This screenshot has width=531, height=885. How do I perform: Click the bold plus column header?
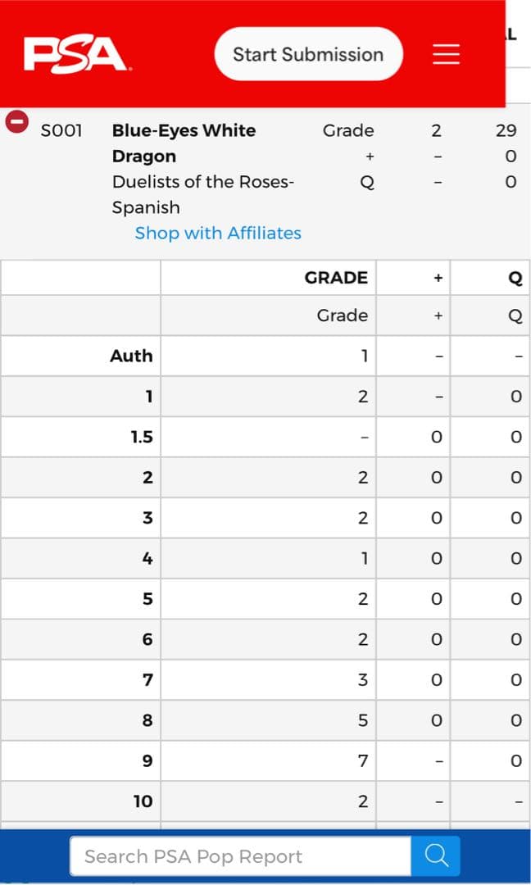coord(438,278)
